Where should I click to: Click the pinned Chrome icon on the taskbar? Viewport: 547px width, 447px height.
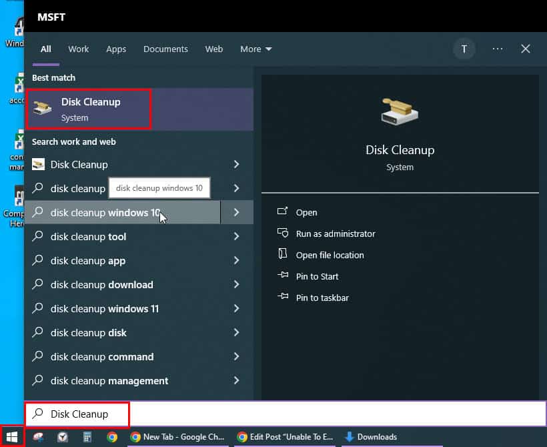pos(112,437)
